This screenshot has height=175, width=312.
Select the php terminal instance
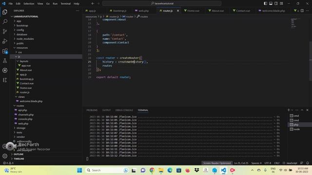(300, 125)
